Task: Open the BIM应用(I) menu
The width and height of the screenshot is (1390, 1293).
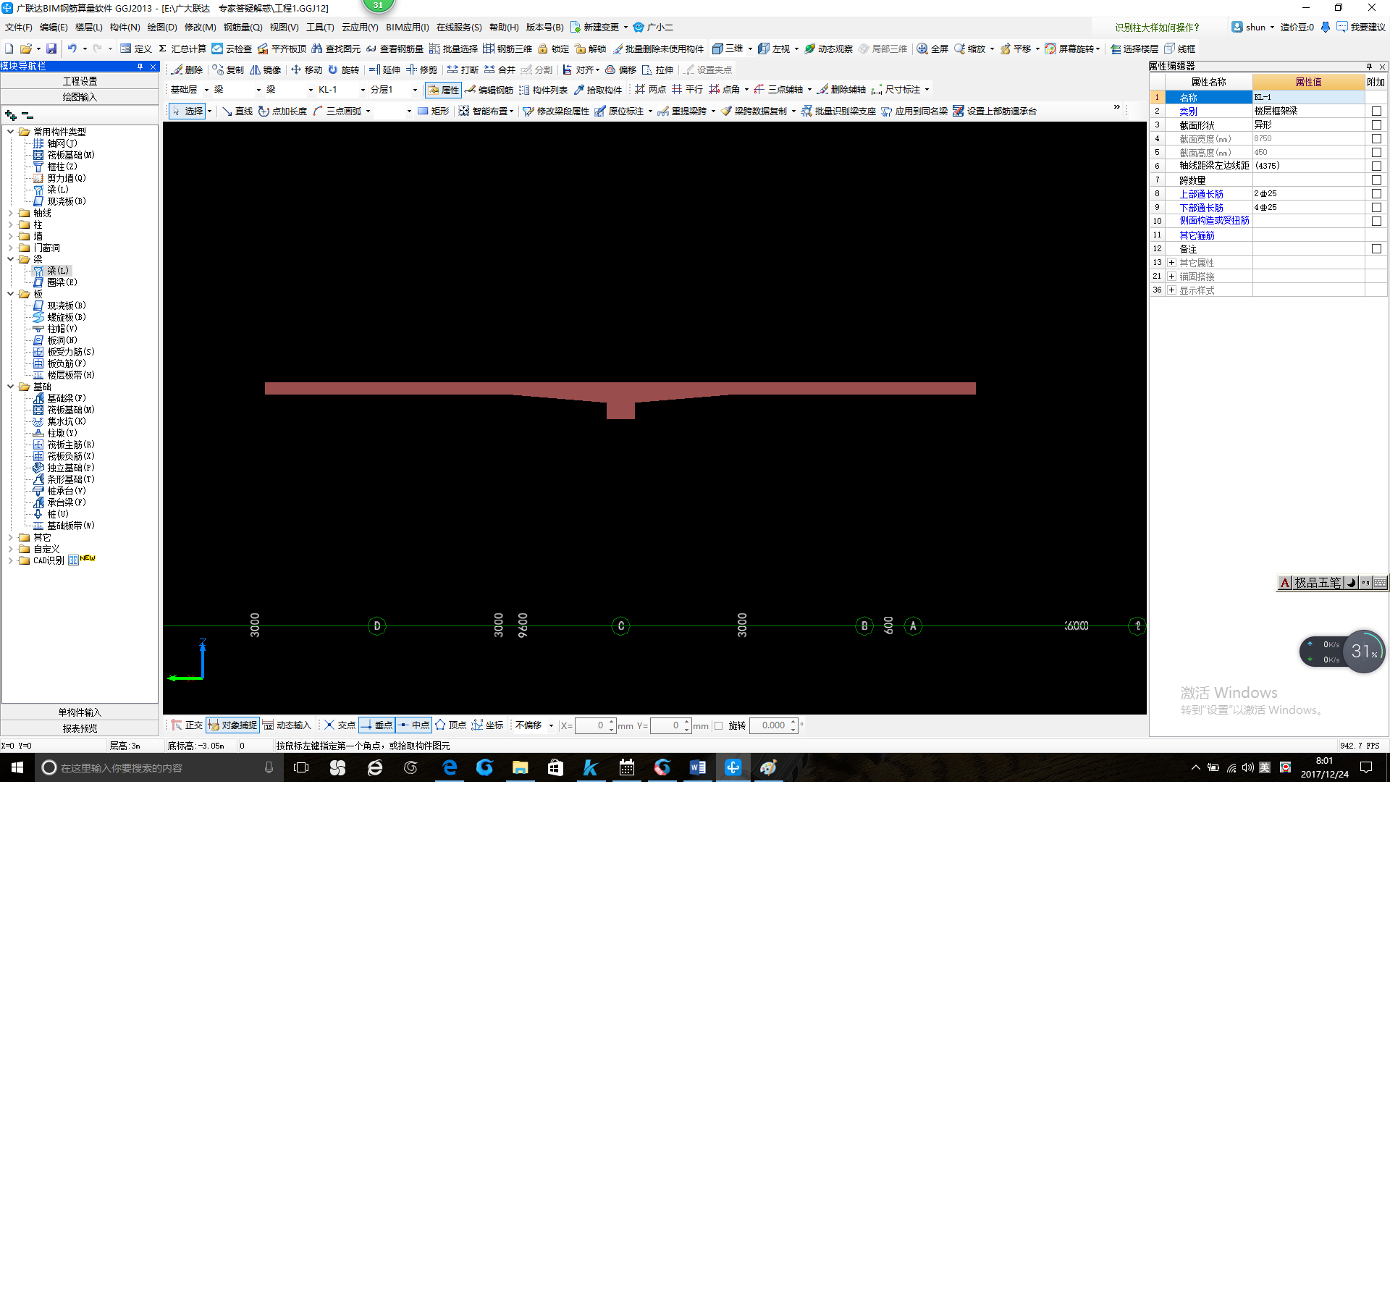Action: [407, 28]
